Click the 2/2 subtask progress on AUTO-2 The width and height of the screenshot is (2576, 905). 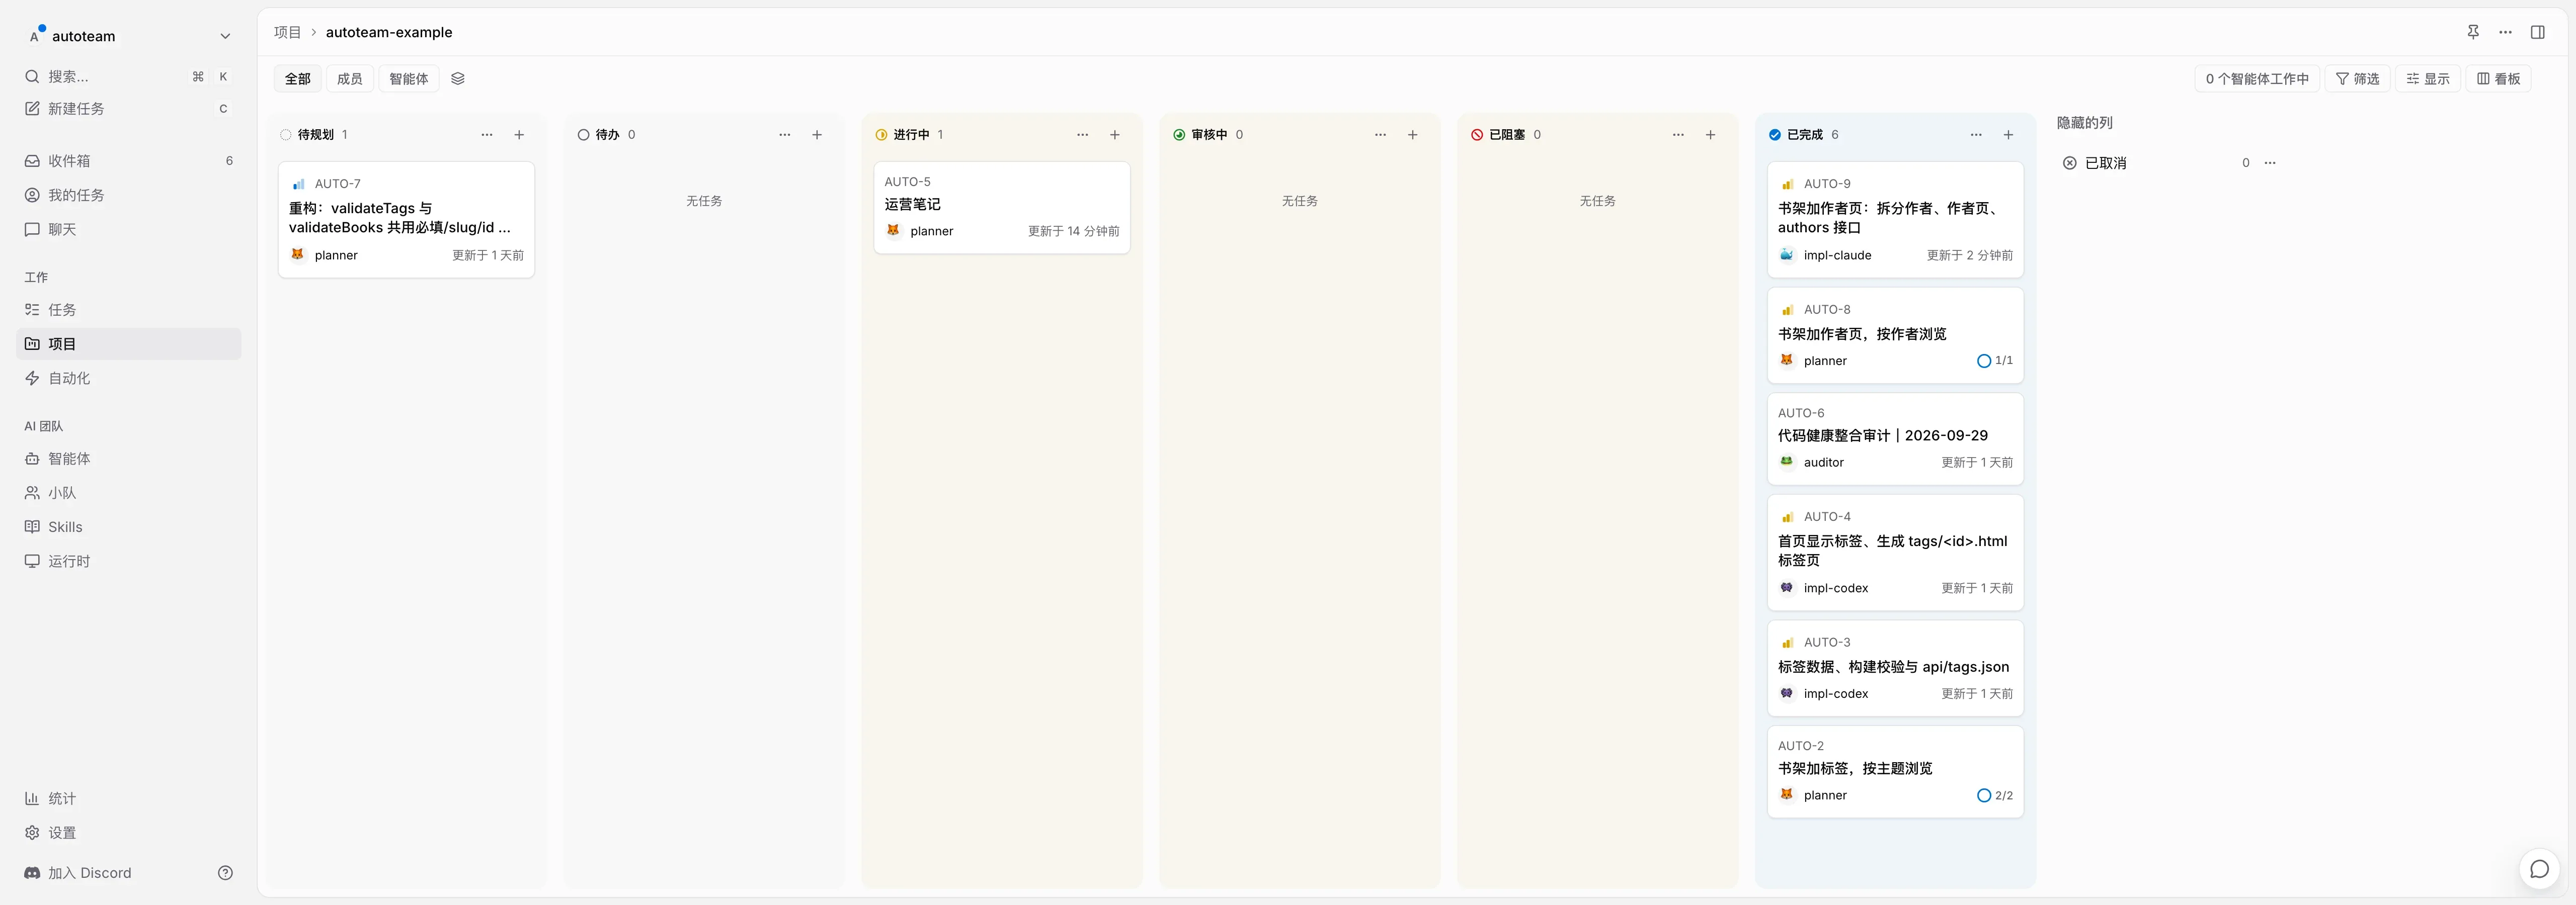[1995, 795]
